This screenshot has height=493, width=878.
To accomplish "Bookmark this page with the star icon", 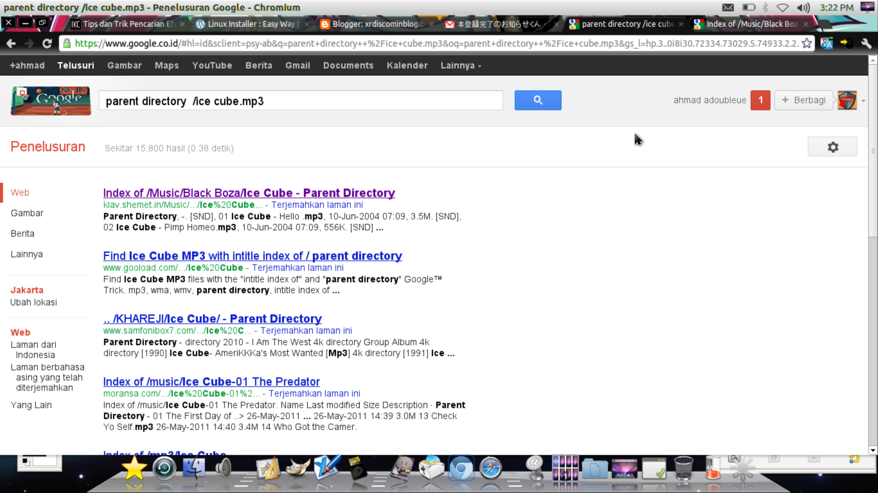I will [x=807, y=44].
